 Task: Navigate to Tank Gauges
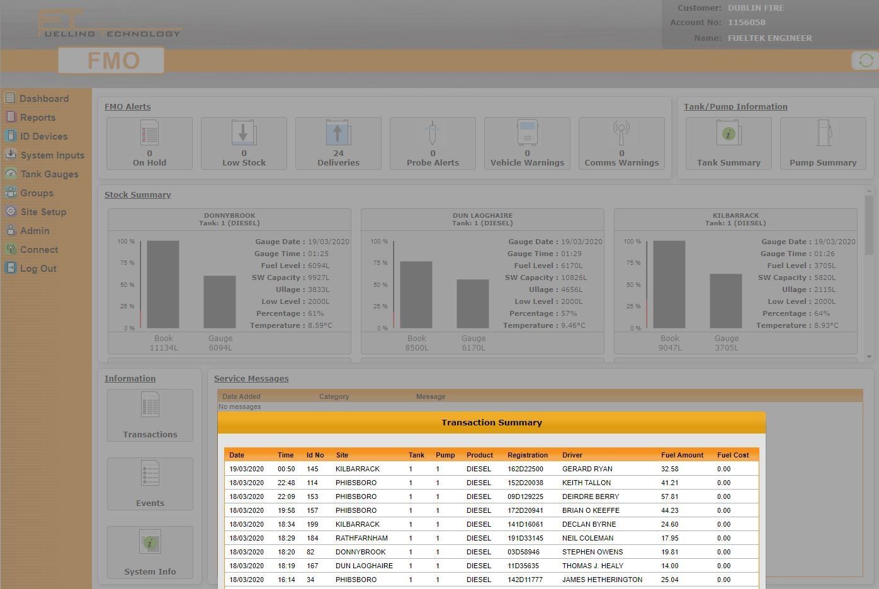tap(50, 174)
